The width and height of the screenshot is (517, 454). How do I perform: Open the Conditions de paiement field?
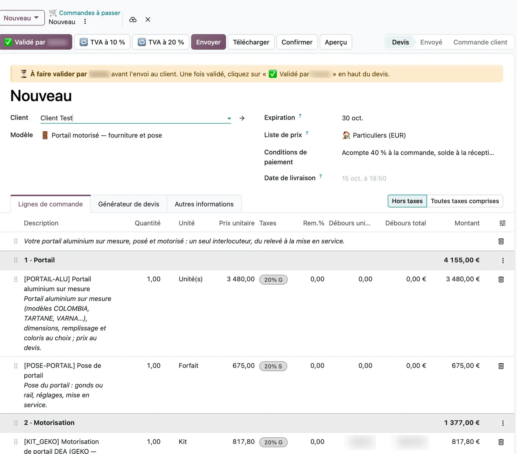[x=418, y=153]
